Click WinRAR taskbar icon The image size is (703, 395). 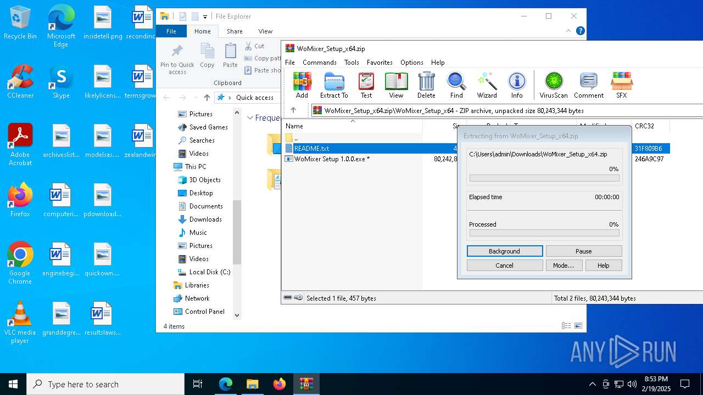(x=306, y=384)
